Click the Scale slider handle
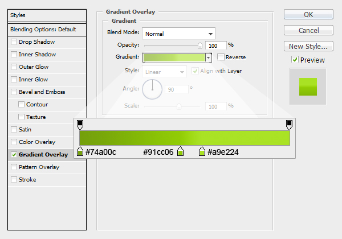This screenshot has height=239, width=342. 179,106
